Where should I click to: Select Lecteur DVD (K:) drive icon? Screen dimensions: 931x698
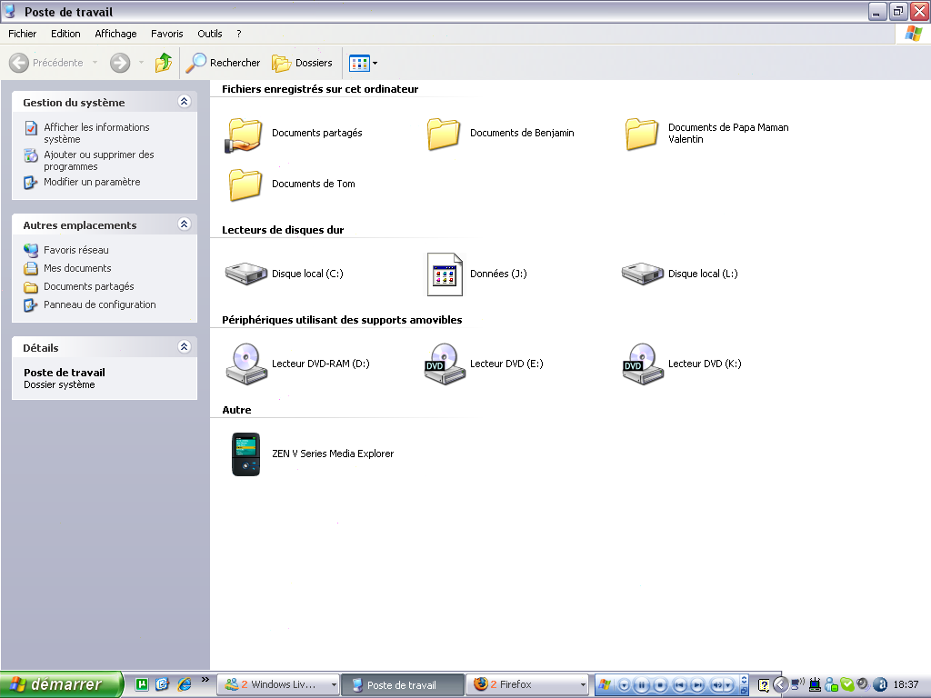click(x=642, y=364)
